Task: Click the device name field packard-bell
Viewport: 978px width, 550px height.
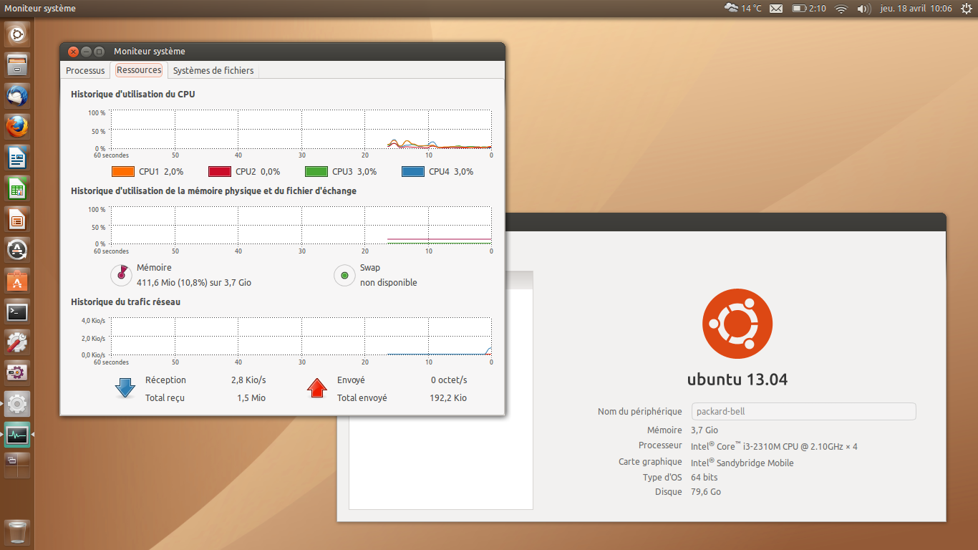Action: [x=804, y=412]
